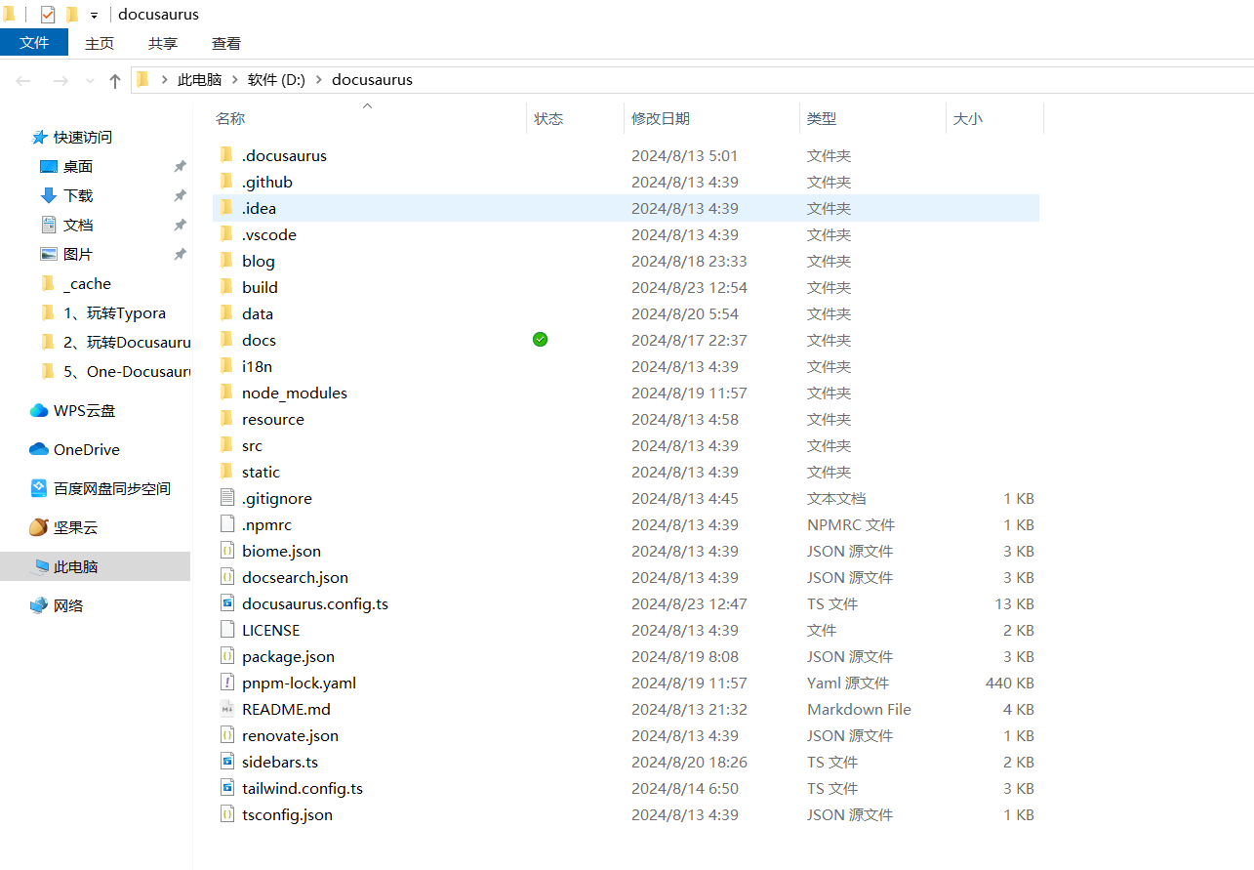Click 此电脑 in the address breadcrumb

199,80
